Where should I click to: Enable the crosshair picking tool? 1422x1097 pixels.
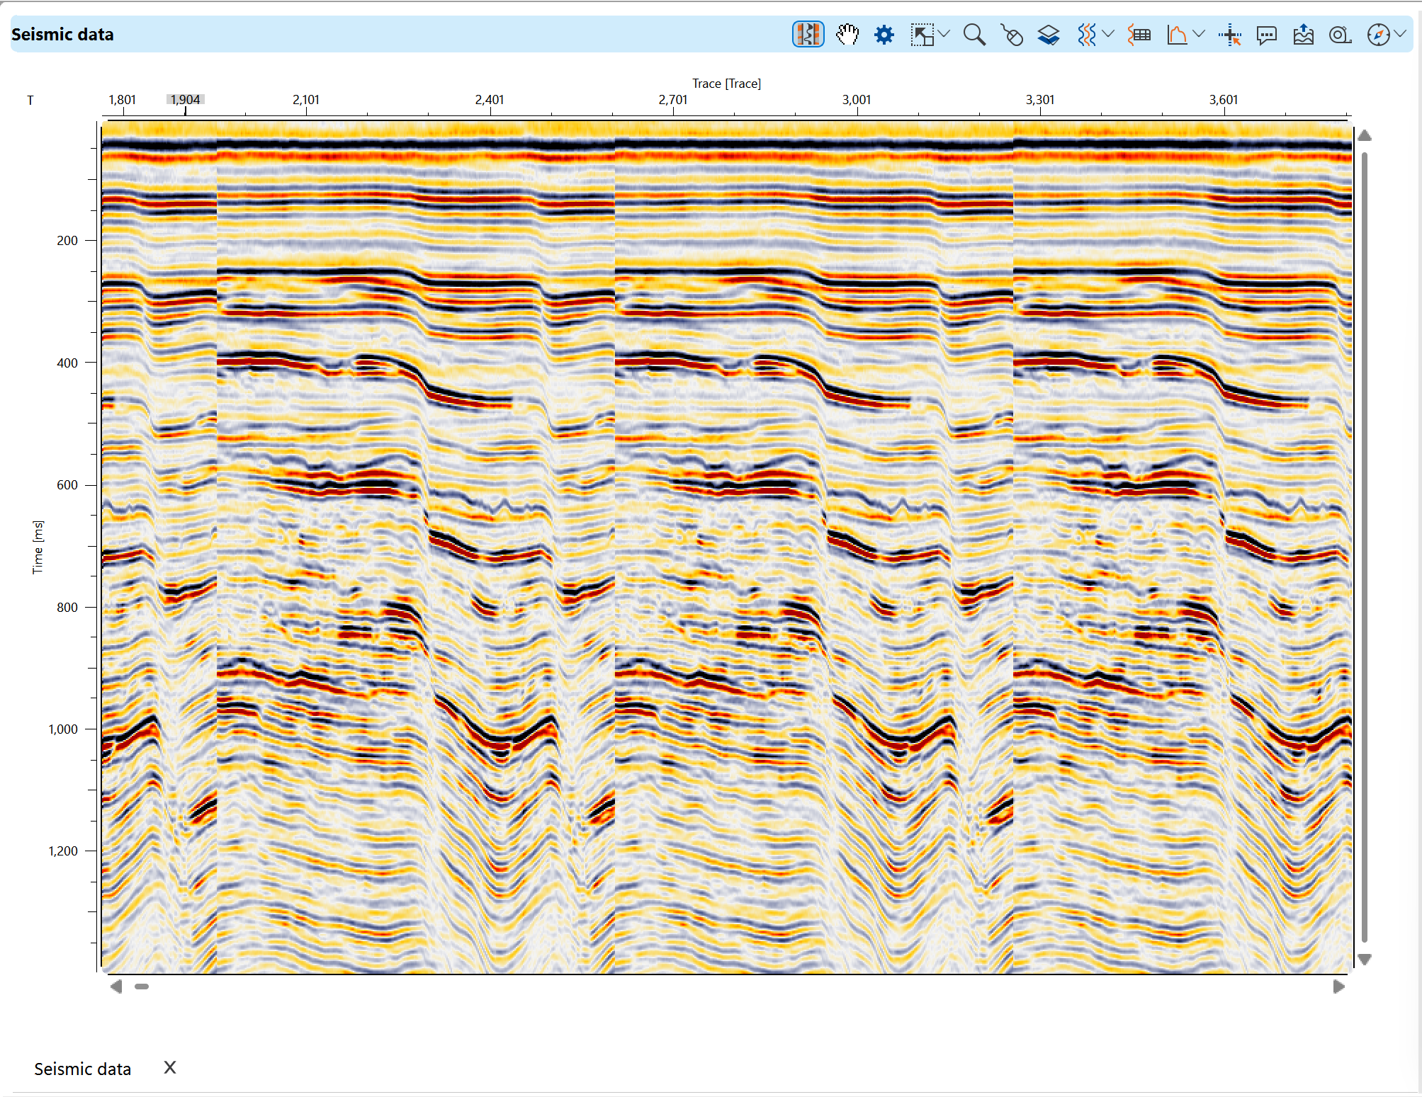(x=1229, y=33)
